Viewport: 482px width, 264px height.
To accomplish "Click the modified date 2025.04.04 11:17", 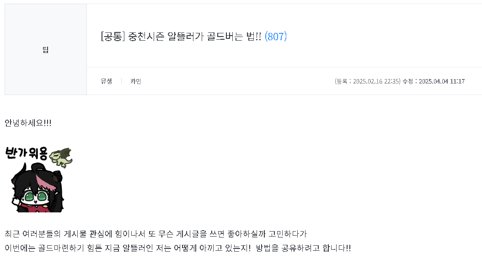I will [442, 81].
